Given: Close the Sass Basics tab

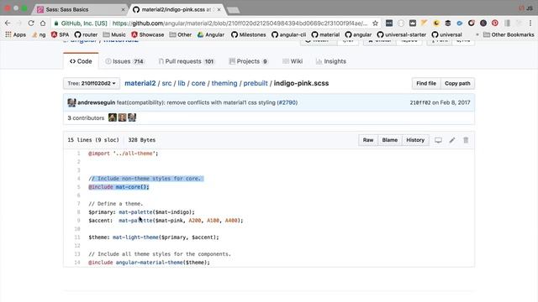Looking at the screenshot, I should (x=123, y=9).
